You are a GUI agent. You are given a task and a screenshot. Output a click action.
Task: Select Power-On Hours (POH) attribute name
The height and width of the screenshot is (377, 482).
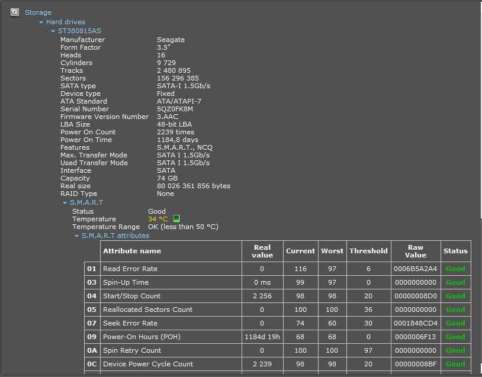pos(142,337)
